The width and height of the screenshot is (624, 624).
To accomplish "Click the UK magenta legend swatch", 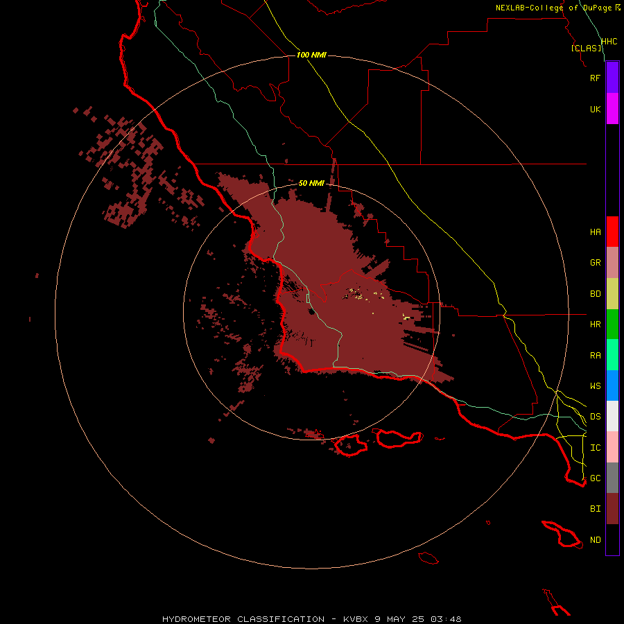I will [612, 109].
